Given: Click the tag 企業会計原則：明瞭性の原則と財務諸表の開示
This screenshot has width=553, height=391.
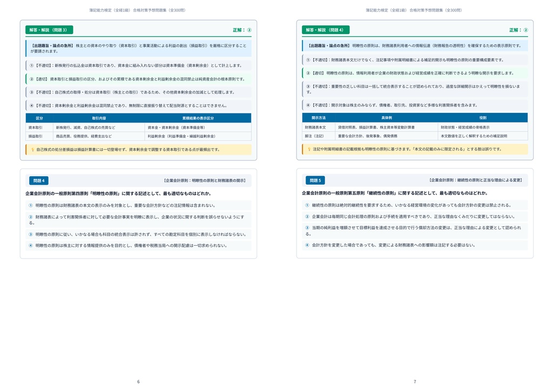Looking at the screenshot, I should (x=205, y=180).
